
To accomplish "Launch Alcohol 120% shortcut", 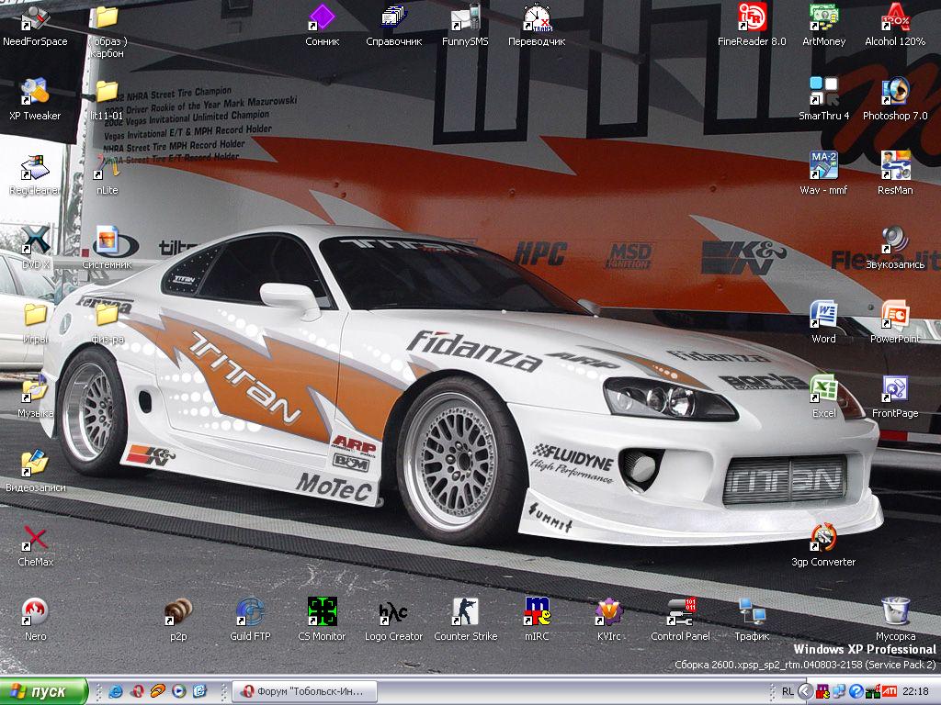I will pos(895,26).
